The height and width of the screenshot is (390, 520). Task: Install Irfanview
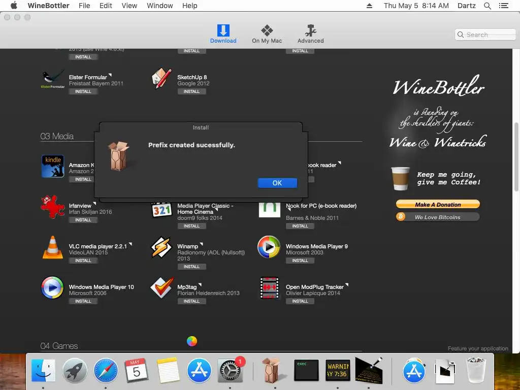(x=83, y=220)
